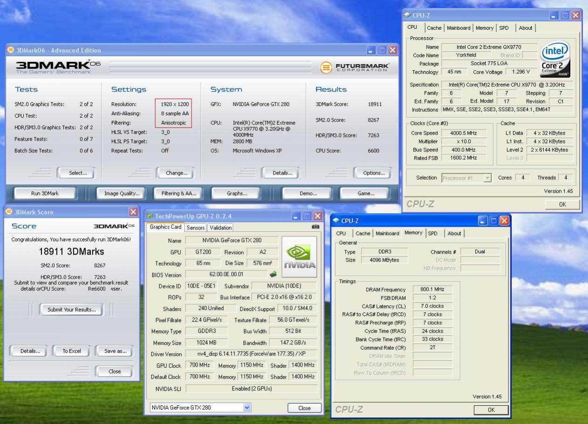
Task: Export the score with To Excel
Action: (71, 351)
